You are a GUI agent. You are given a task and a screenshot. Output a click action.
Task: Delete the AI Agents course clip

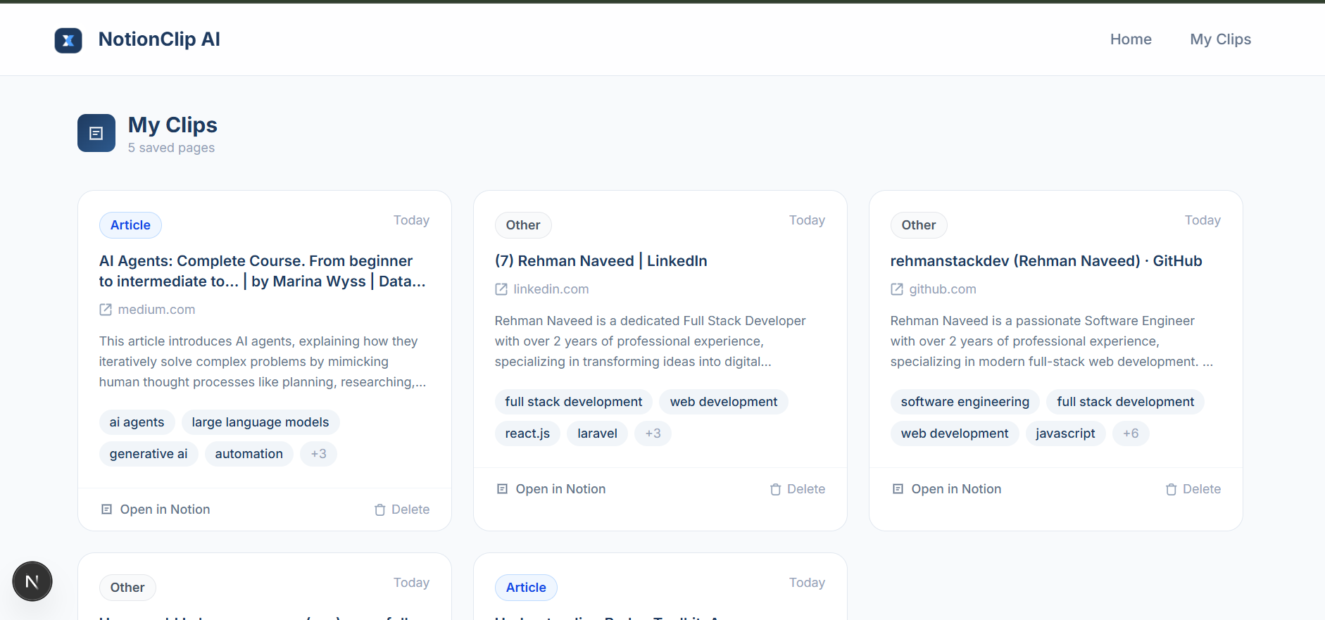click(402, 510)
